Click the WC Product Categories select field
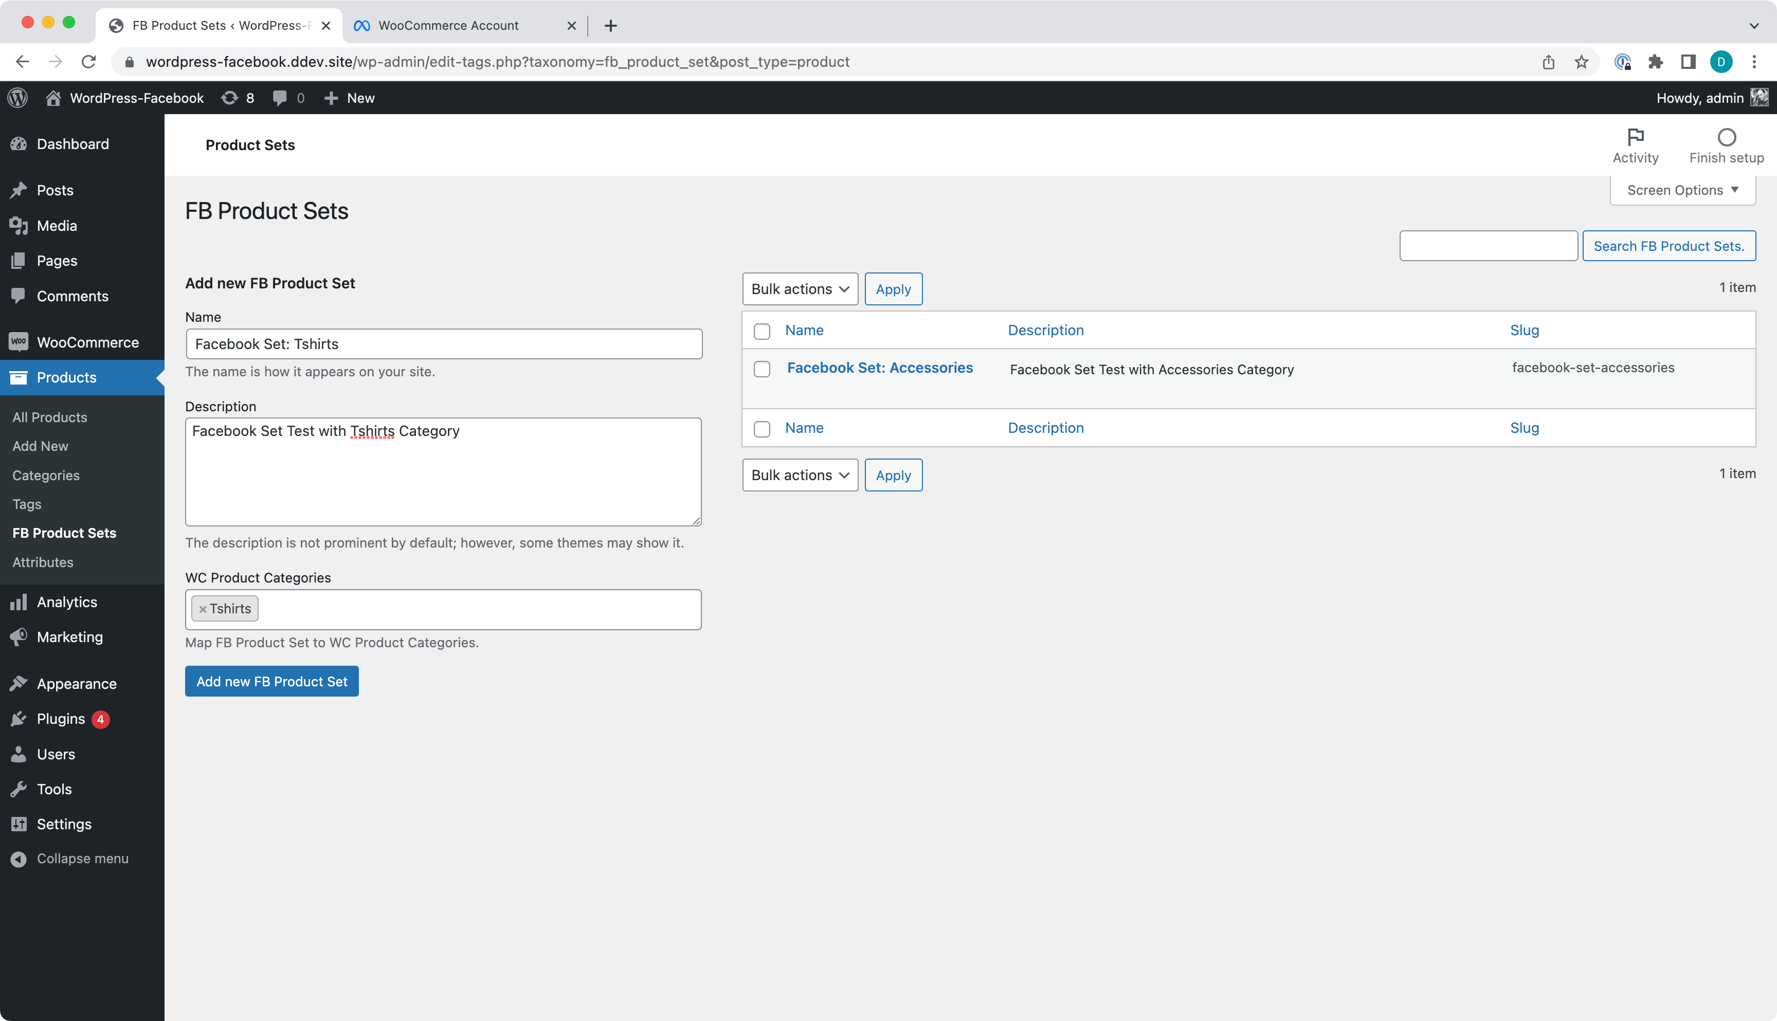This screenshot has width=1777, height=1021. (x=443, y=610)
